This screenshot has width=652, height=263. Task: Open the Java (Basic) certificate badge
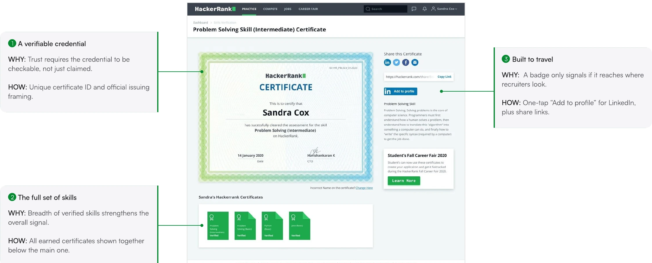pyautogui.click(x=300, y=226)
